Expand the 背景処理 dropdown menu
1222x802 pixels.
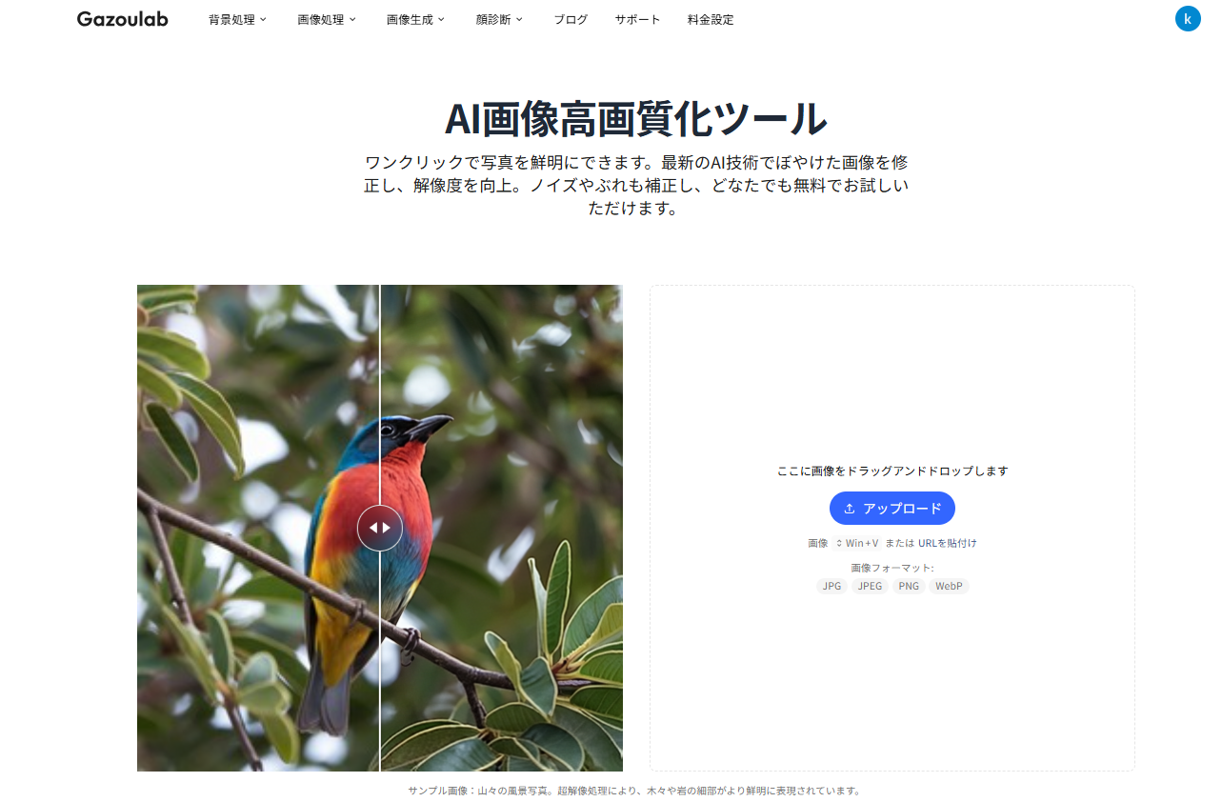(237, 19)
